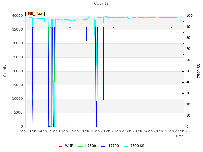Click the 30000 left axis tick label
203x152 pixels.
point(17,43)
